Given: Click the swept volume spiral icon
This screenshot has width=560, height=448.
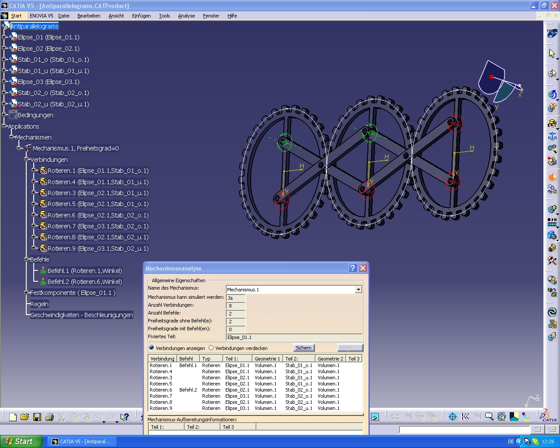Looking at the screenshot, I should click(x=552, y=312).
